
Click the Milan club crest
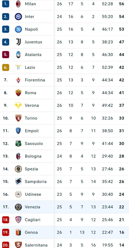pyautogui.click(x=18, y=4)
